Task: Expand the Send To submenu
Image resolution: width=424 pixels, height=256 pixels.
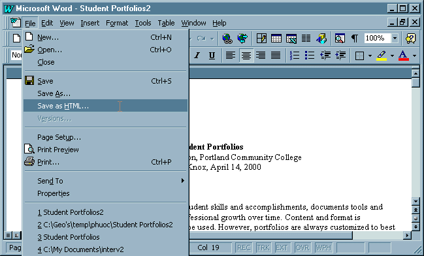Action: point(105,181)
